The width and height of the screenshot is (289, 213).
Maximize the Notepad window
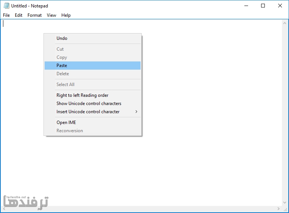pyautogui.click(x=263, y=6)
